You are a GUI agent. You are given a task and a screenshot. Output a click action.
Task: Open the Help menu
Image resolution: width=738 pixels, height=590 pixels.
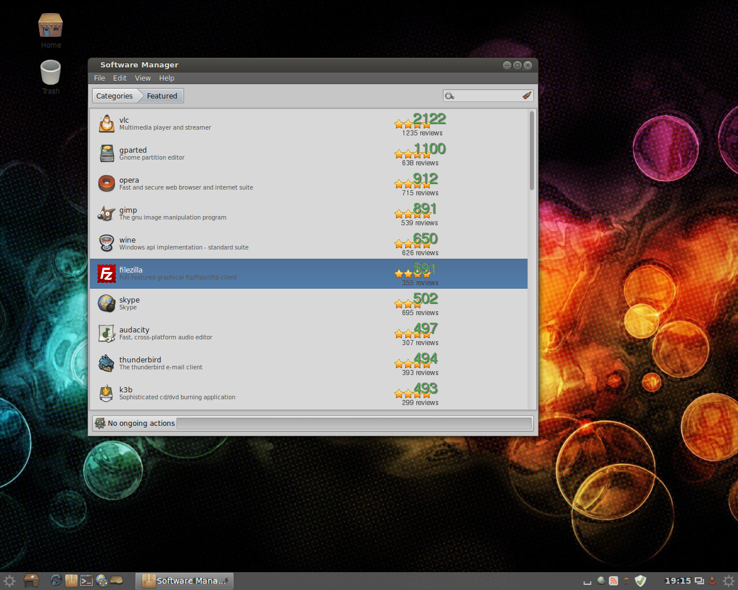coord(167,78)
